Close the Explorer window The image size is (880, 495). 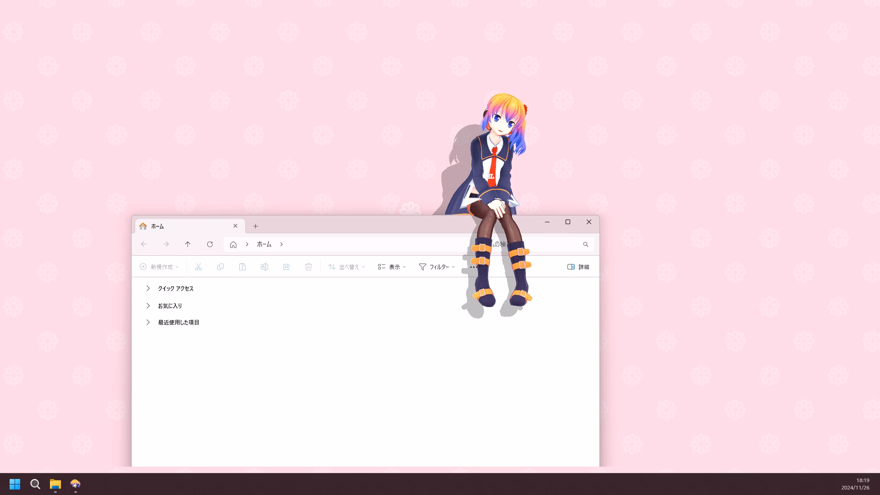(589, 222)
